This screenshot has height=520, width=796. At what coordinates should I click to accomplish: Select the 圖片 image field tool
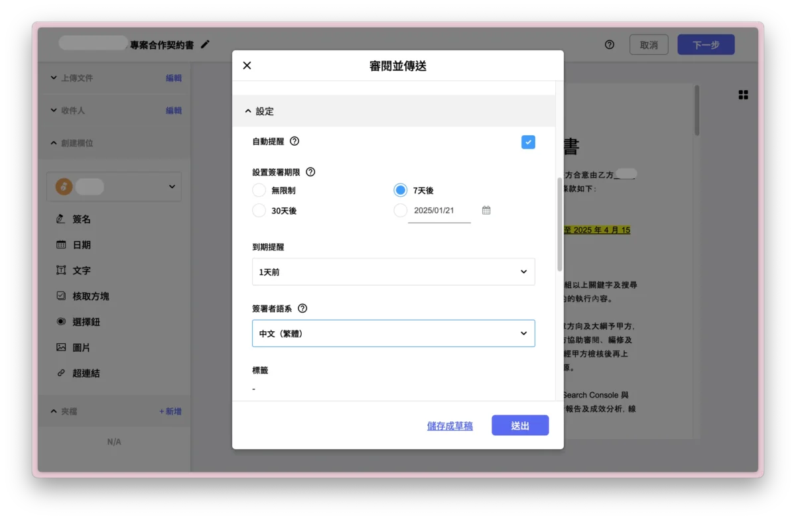(81, 347)
